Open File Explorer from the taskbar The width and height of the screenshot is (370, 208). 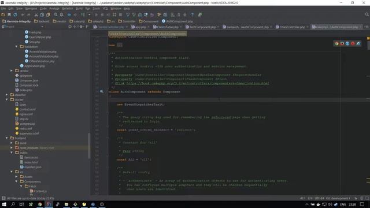66,204
